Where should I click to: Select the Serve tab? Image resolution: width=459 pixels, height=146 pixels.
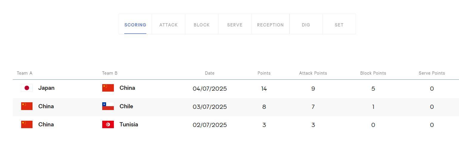(x=235, y=25)
